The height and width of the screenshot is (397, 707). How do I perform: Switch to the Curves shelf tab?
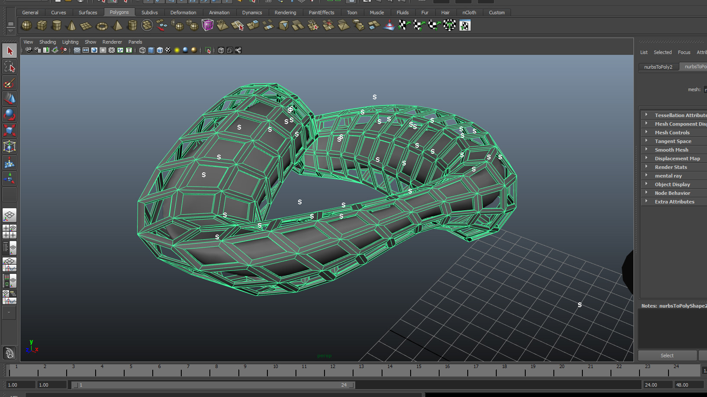(58, 13)
